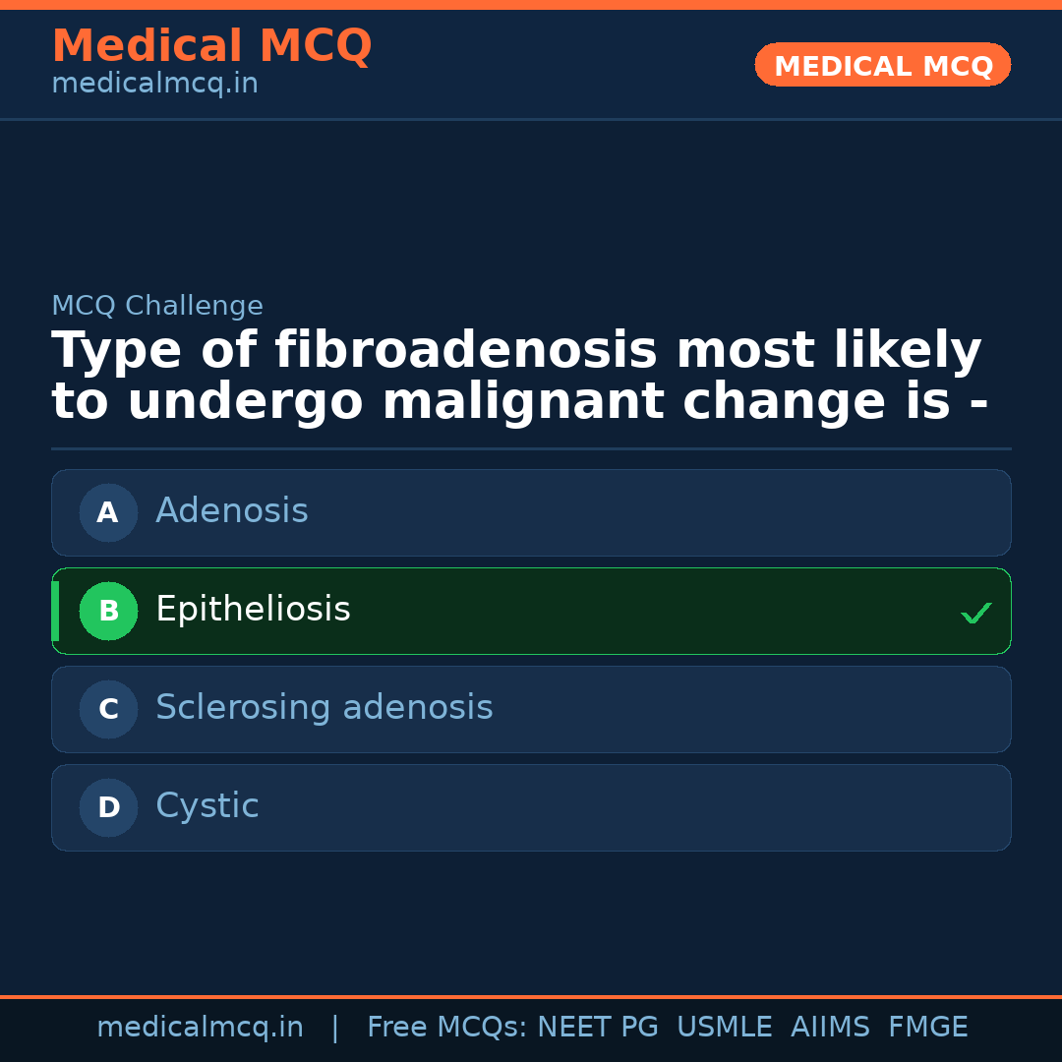Click the green checkmark beside Epitheliosis
Image resolution: width=1062 pixels, height=1062 pixels.
pos(975,613)
